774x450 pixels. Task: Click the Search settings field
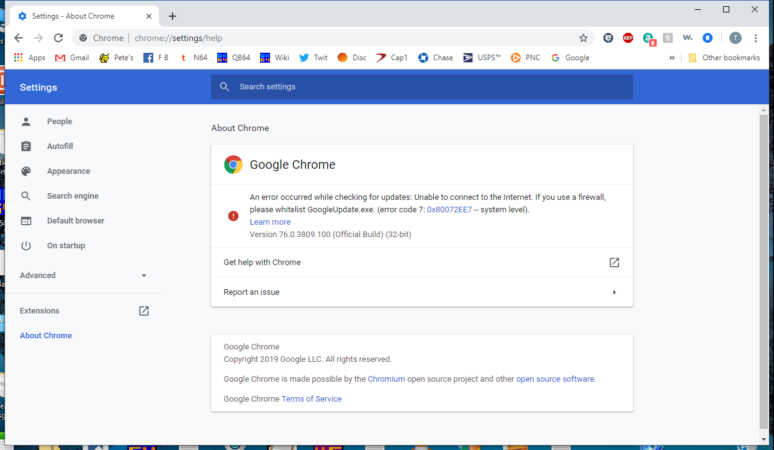(422, 87)
